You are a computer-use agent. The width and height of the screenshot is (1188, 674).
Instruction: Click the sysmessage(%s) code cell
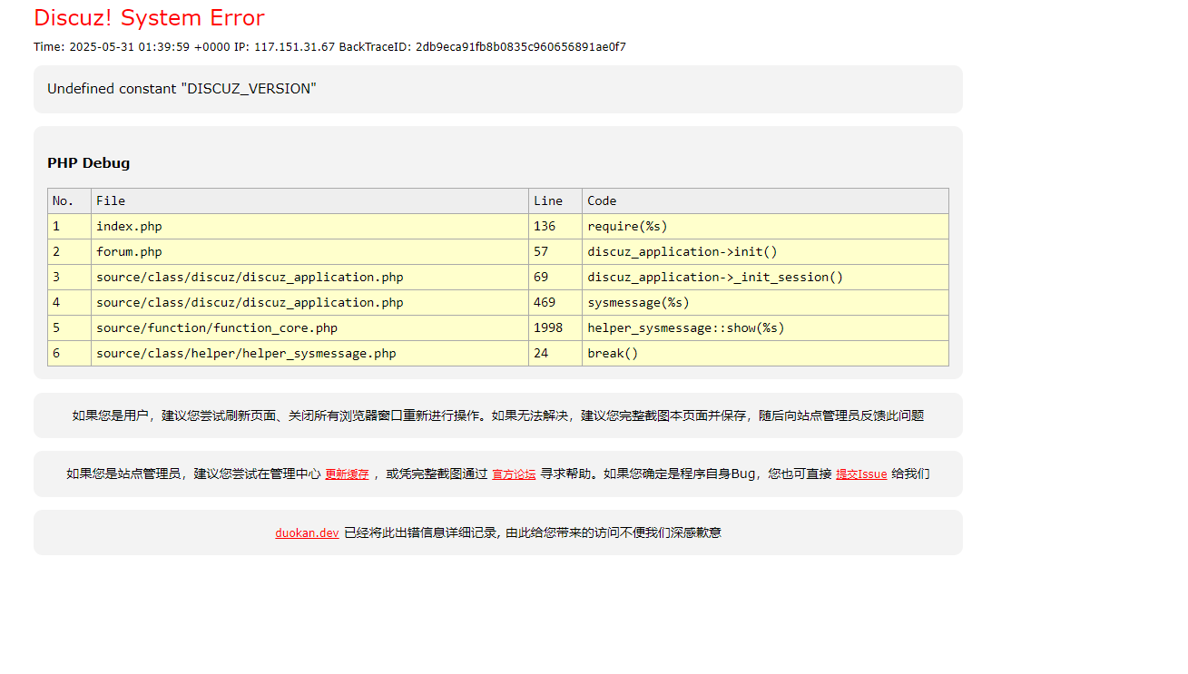[628, 302]
